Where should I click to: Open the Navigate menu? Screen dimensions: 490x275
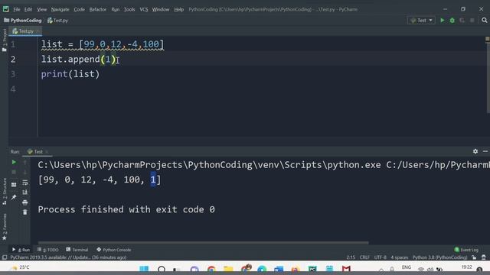click(60, 9)
